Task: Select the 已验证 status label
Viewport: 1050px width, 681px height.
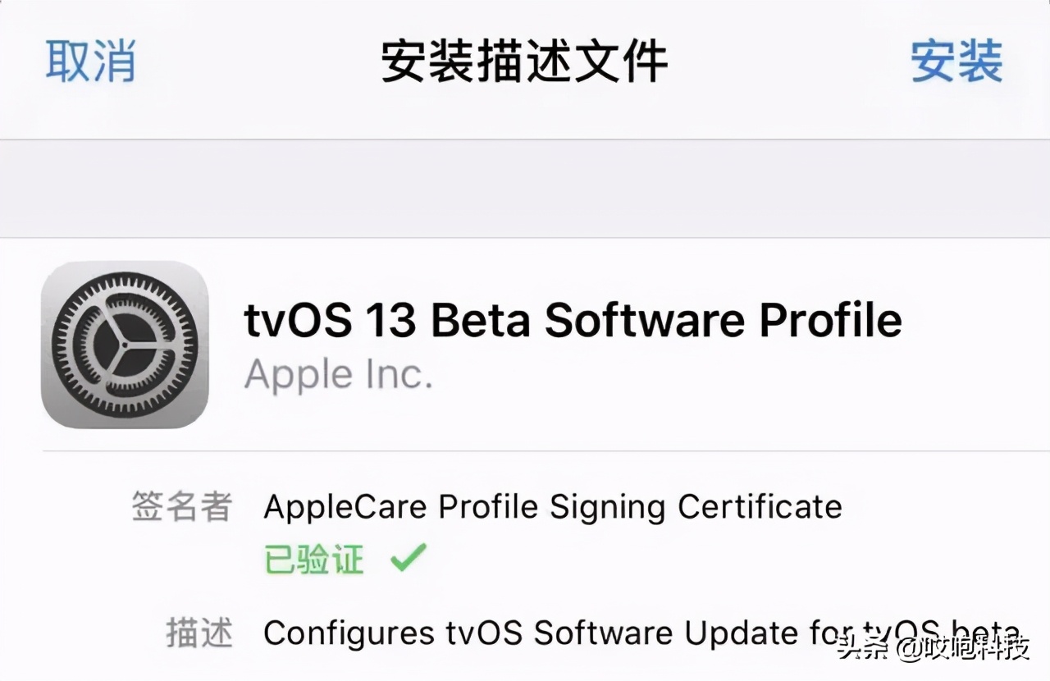Action: click(x=313, y=559)
